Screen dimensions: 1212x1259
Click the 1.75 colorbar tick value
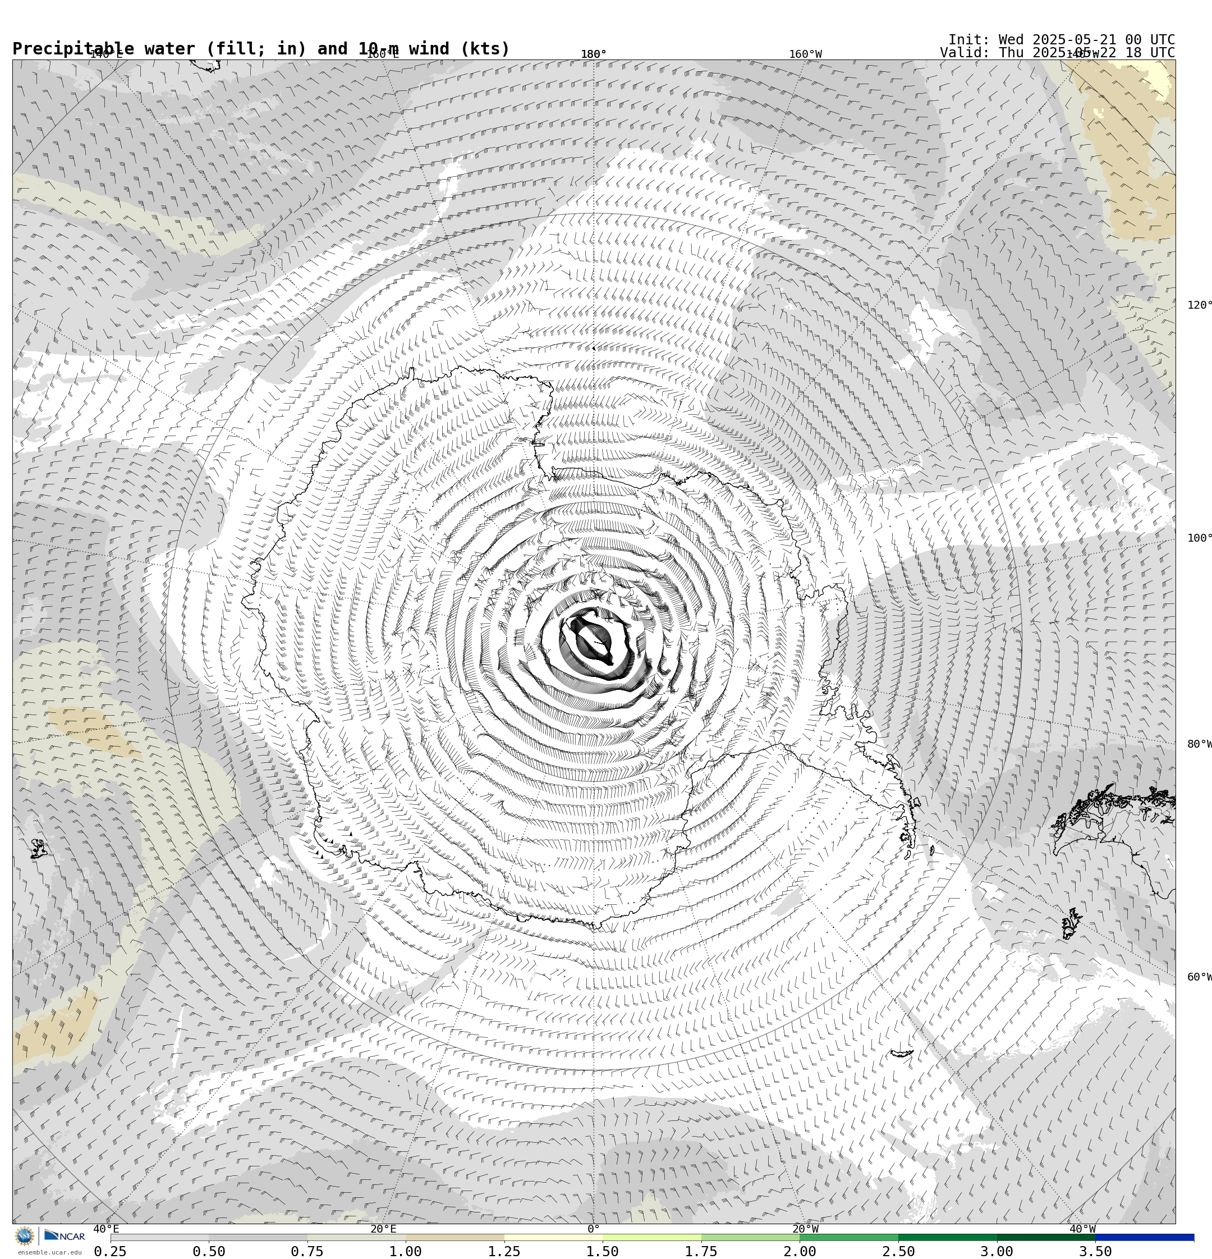coord(701,1251)
